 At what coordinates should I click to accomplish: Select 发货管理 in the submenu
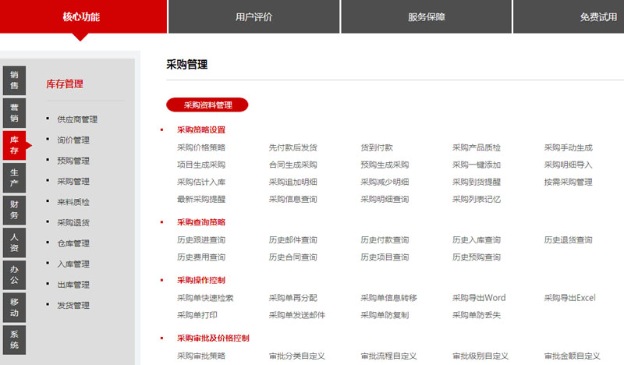(73, 305)
